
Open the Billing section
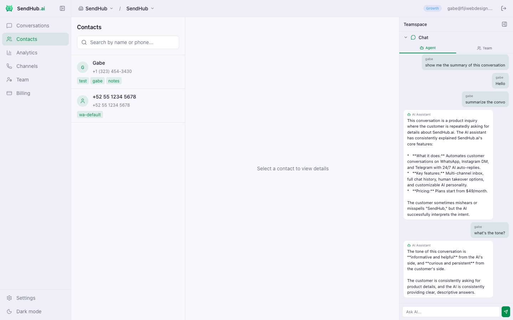(x=35, y=93)
